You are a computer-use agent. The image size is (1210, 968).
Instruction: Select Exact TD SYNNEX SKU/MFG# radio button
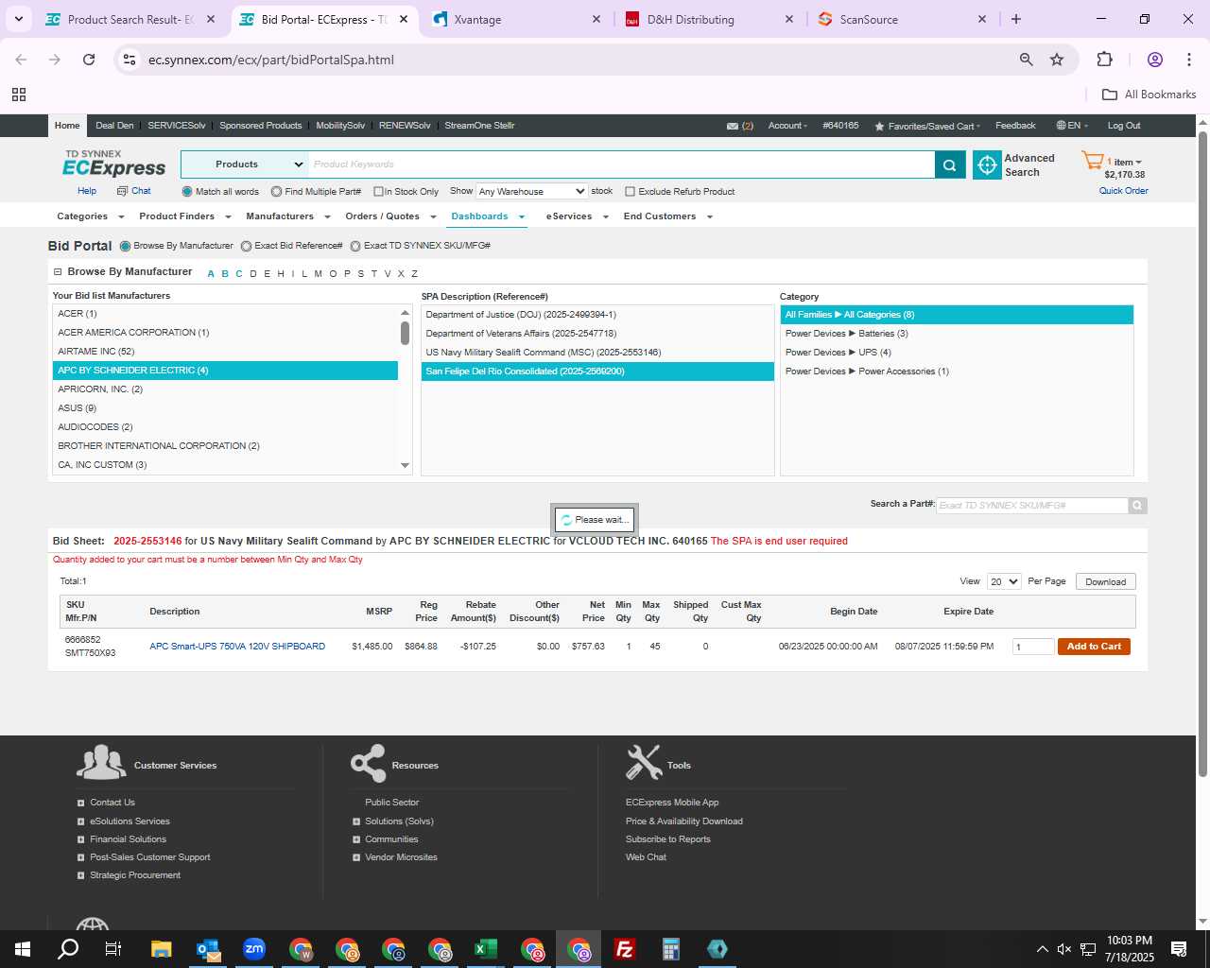coord(355,246)
